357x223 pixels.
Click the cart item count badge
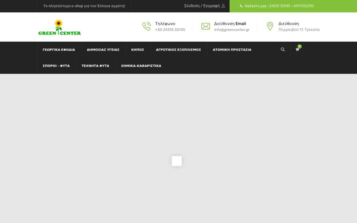pyautogui.click(x=299, y=47)
